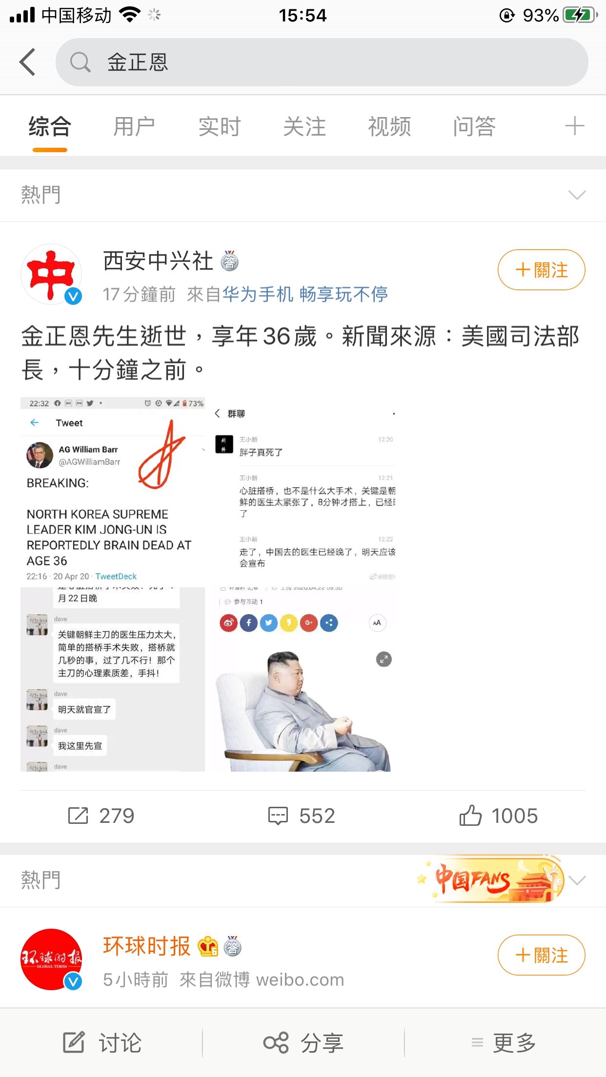Select the 实时 tab
The image size is (606, 1077).
220,126
